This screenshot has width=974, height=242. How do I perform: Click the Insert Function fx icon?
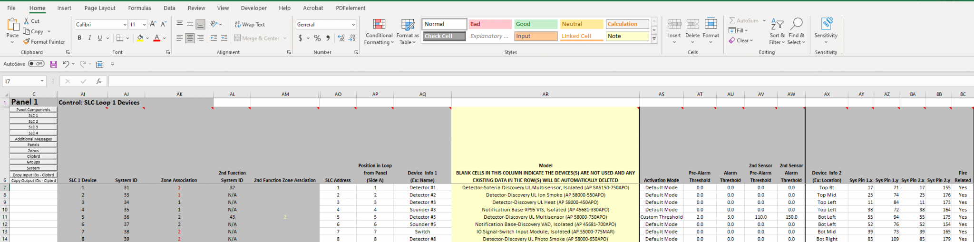(x=99, y=81)
